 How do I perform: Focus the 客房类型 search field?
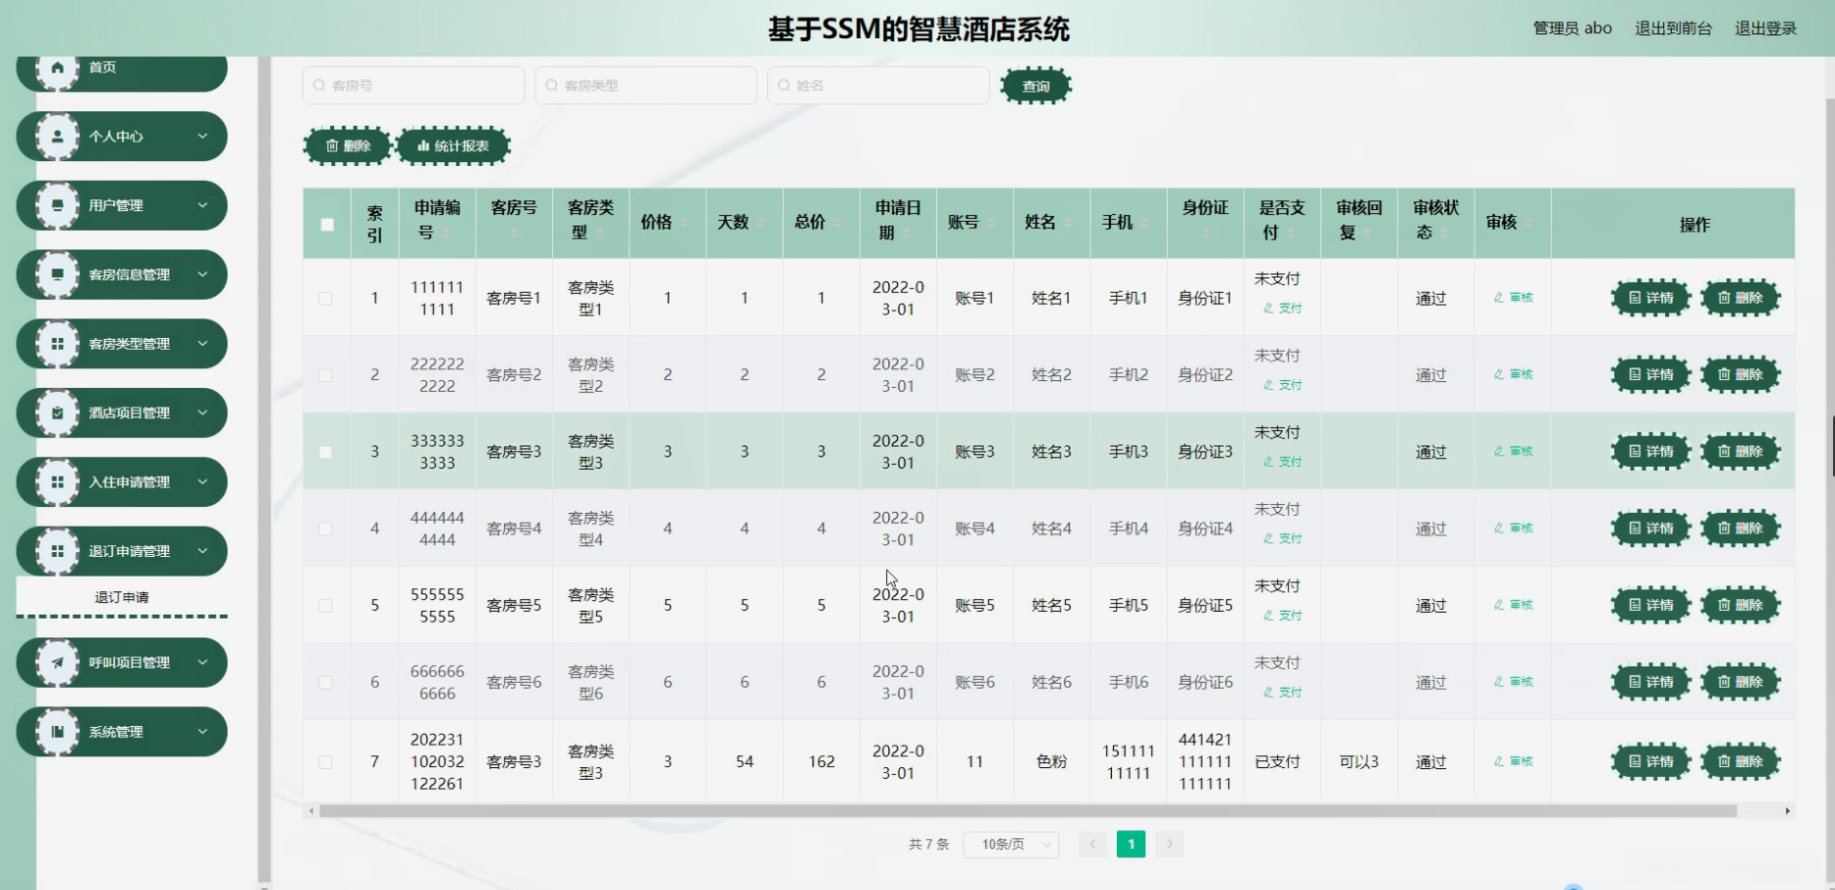point(646,85)
